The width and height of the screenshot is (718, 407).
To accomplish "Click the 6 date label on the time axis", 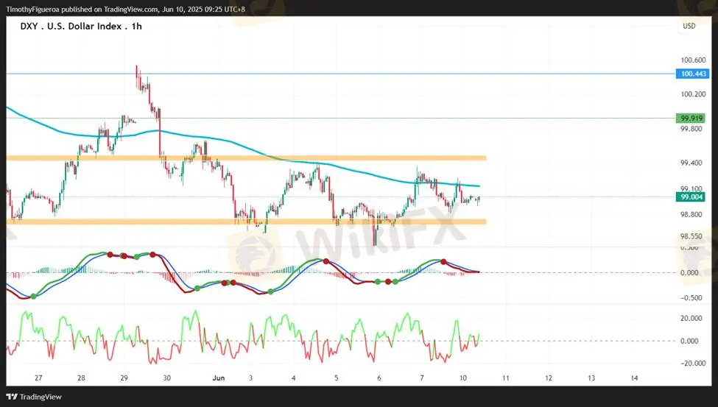I will (379, 378).
